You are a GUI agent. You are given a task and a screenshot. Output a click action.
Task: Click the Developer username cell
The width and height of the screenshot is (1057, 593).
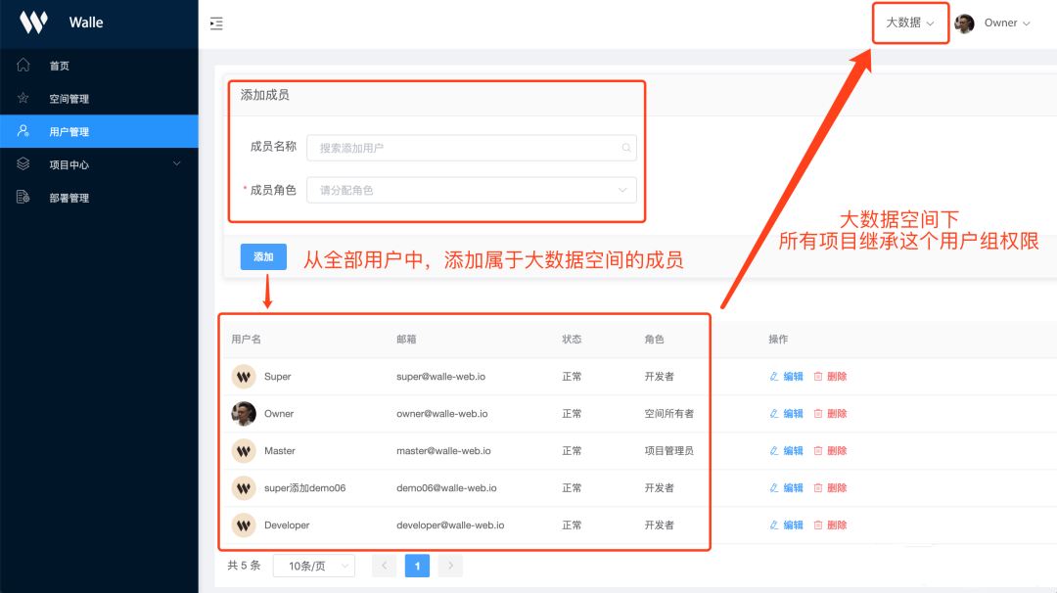coord(287,525)
